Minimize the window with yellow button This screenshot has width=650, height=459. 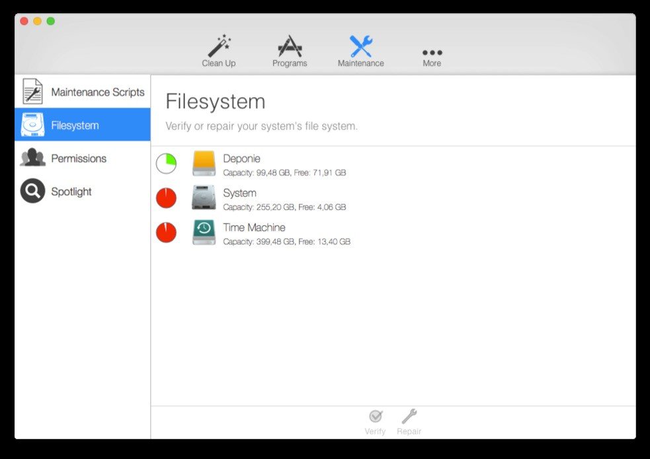coord(37,21)
